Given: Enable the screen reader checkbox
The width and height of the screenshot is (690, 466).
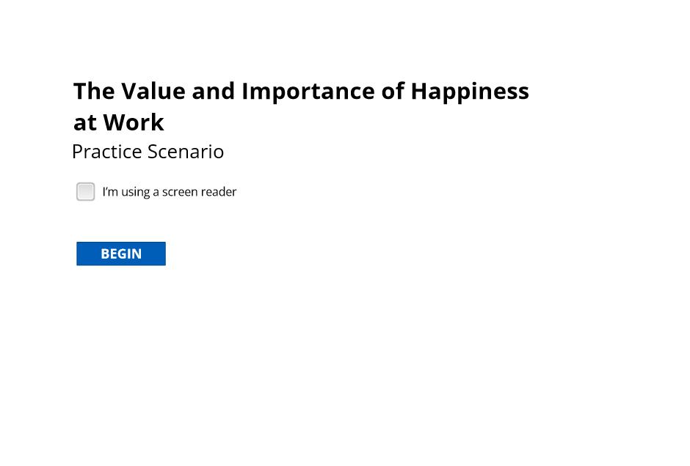Looking at the screenshot, I should [85, 191].
